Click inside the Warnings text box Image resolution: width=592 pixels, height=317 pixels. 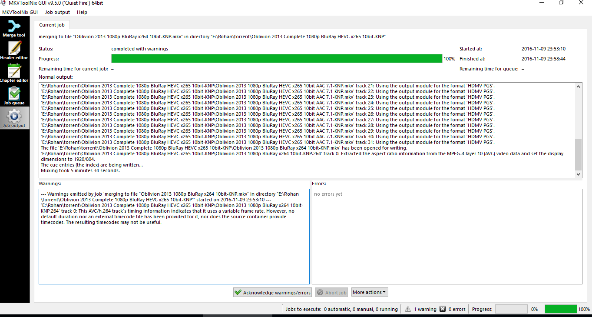(174, 237)
